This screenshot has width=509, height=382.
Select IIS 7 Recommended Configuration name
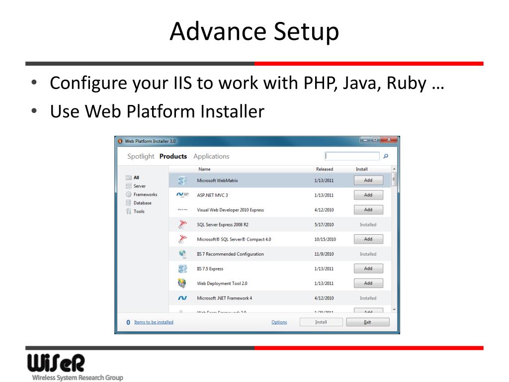[x=230, y=254]
